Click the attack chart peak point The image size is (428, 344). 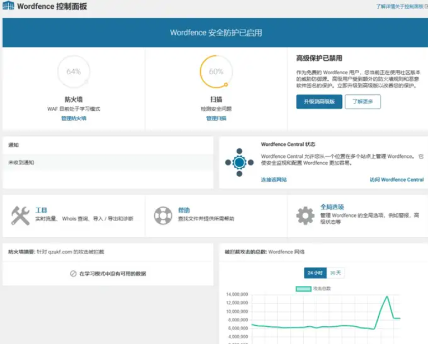pyautogui.click(x=387, y=296)
